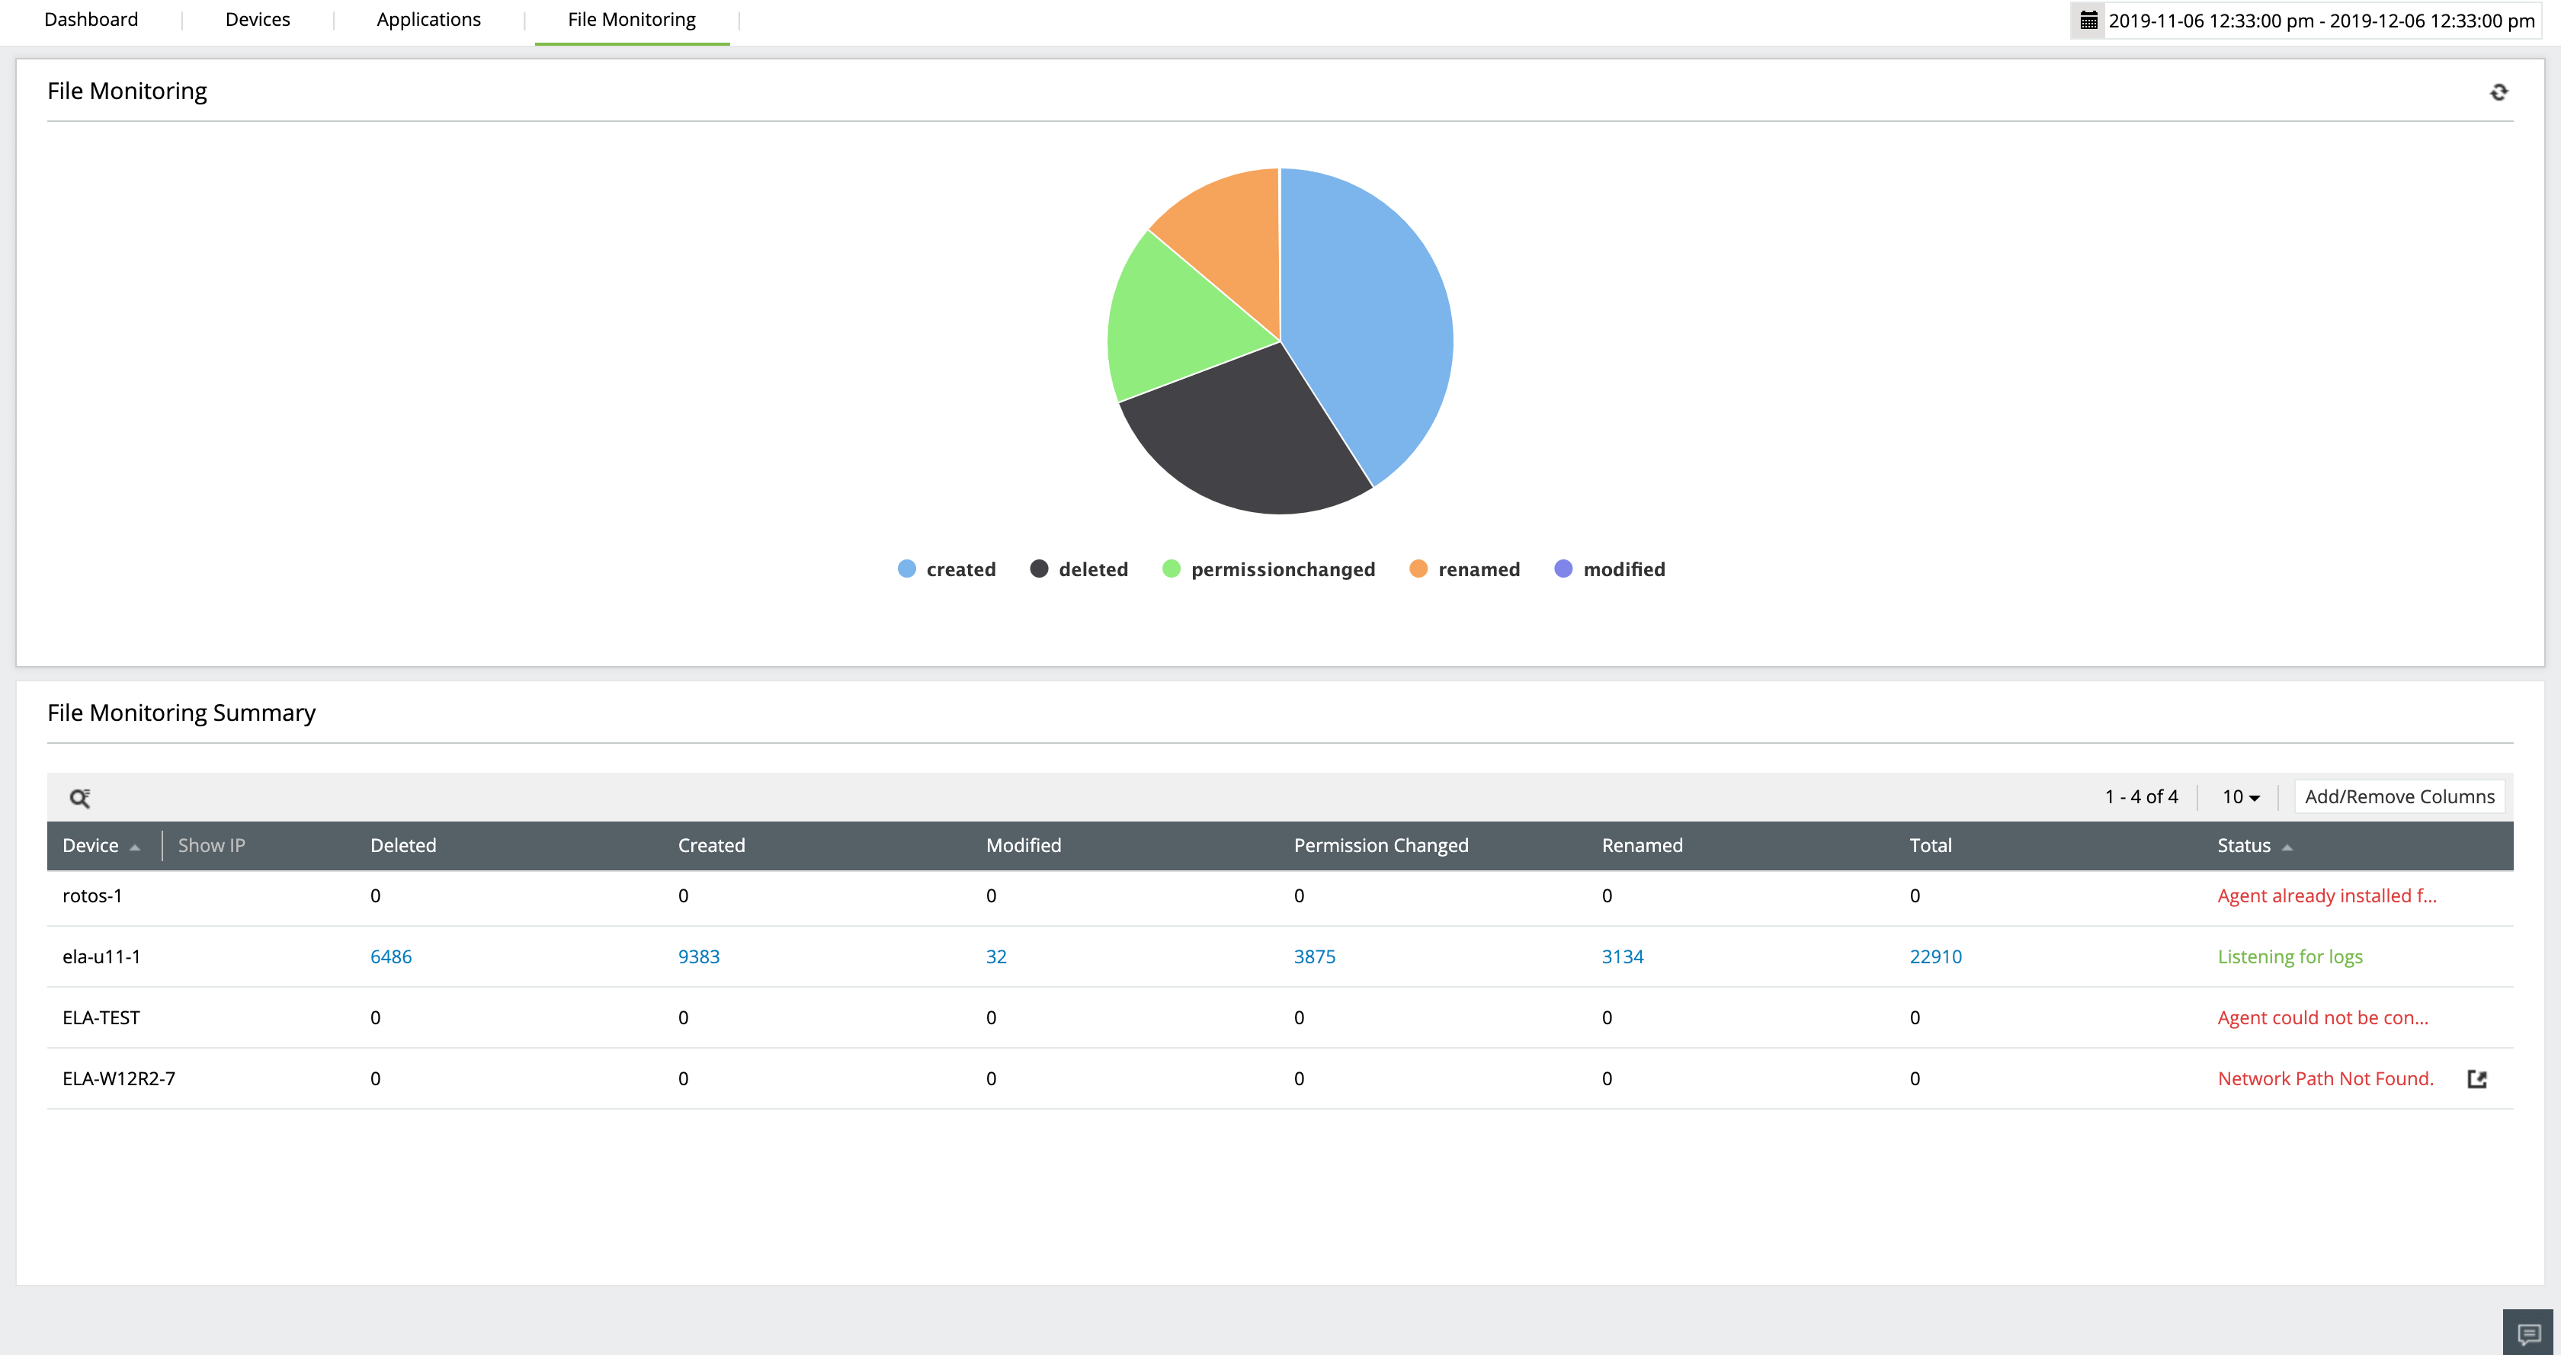This screenshot has width=2561, height=1355.
Task: Open the calendar date range picker icon
Action: (x=2088, y=21)
